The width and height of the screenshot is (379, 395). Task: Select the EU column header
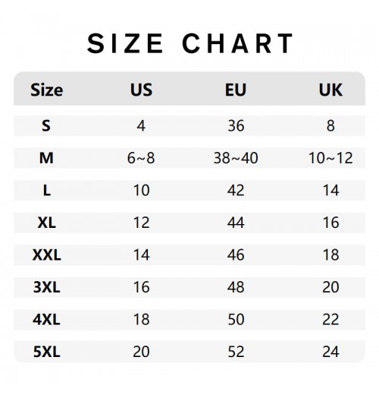(236, 90)
